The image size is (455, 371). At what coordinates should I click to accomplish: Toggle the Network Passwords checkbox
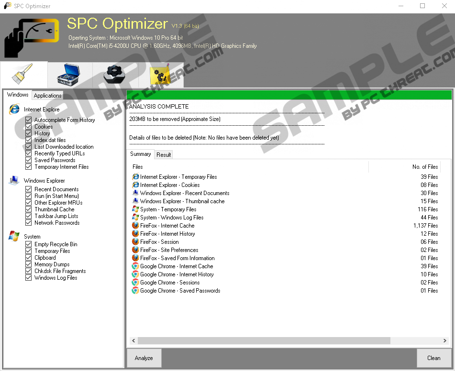28,222
